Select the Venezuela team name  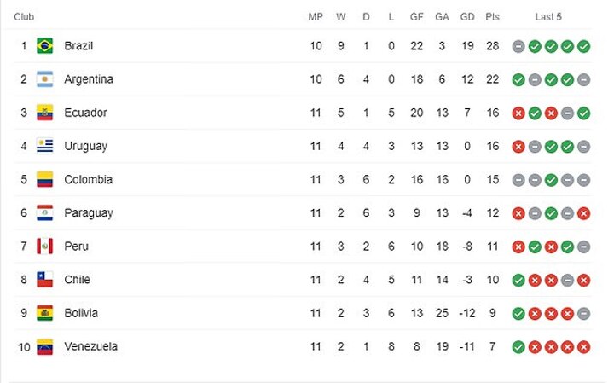point(90,346)
